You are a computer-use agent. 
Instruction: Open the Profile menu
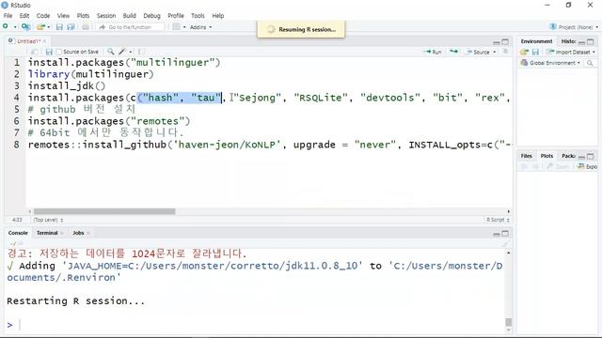tap(176, 16)
